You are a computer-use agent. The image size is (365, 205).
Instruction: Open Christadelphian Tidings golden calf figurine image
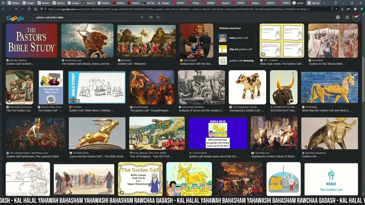247,87
